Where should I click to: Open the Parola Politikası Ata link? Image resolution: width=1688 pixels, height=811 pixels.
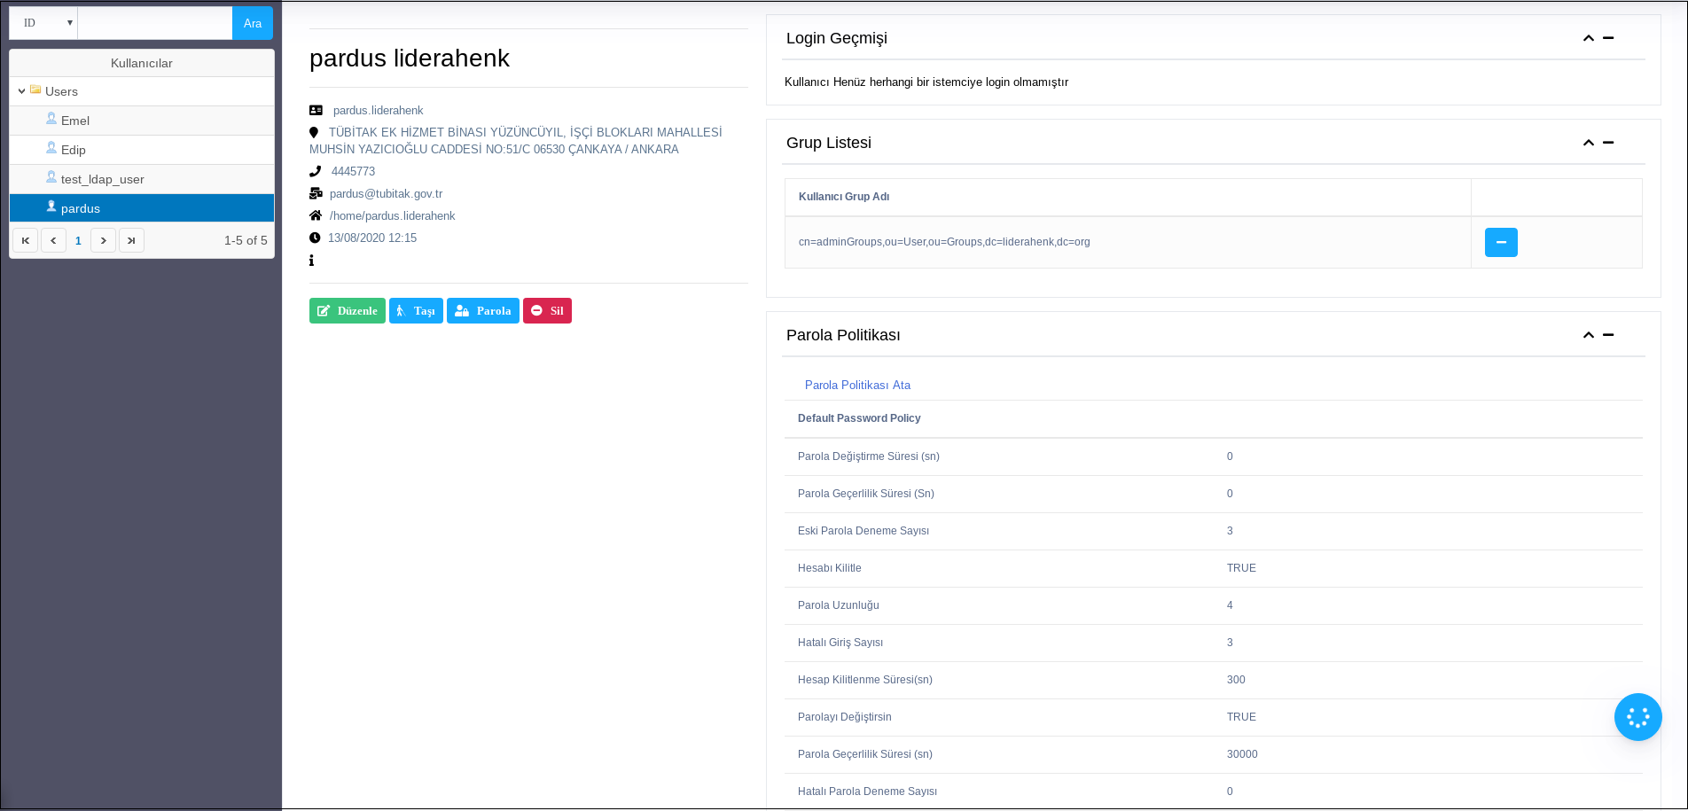[856, 385]
